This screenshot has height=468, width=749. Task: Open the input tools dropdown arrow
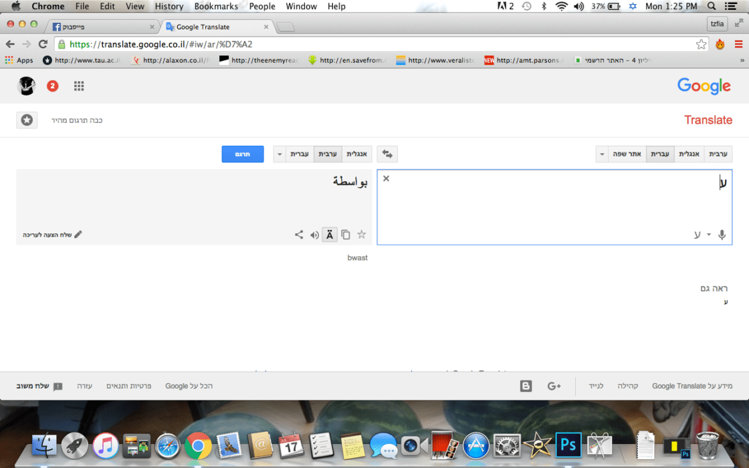pyautogui.click(x=709, y=235)
